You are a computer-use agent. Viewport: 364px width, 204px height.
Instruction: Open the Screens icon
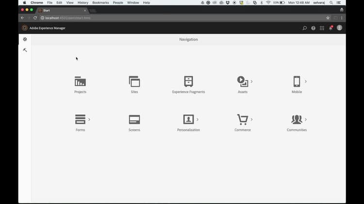coord(134,119)
